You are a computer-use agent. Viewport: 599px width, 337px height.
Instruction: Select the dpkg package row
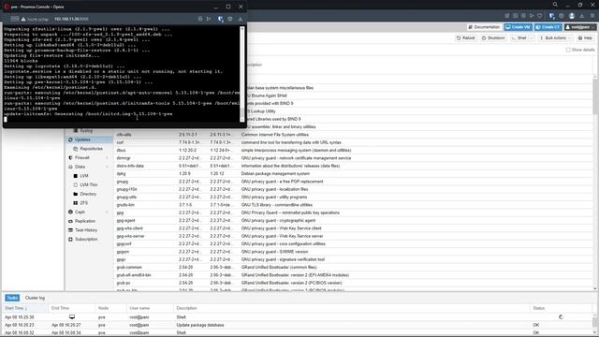(354, 174)
